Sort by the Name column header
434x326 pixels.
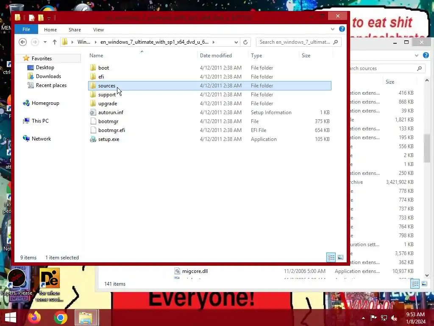[x=96, y=56]
